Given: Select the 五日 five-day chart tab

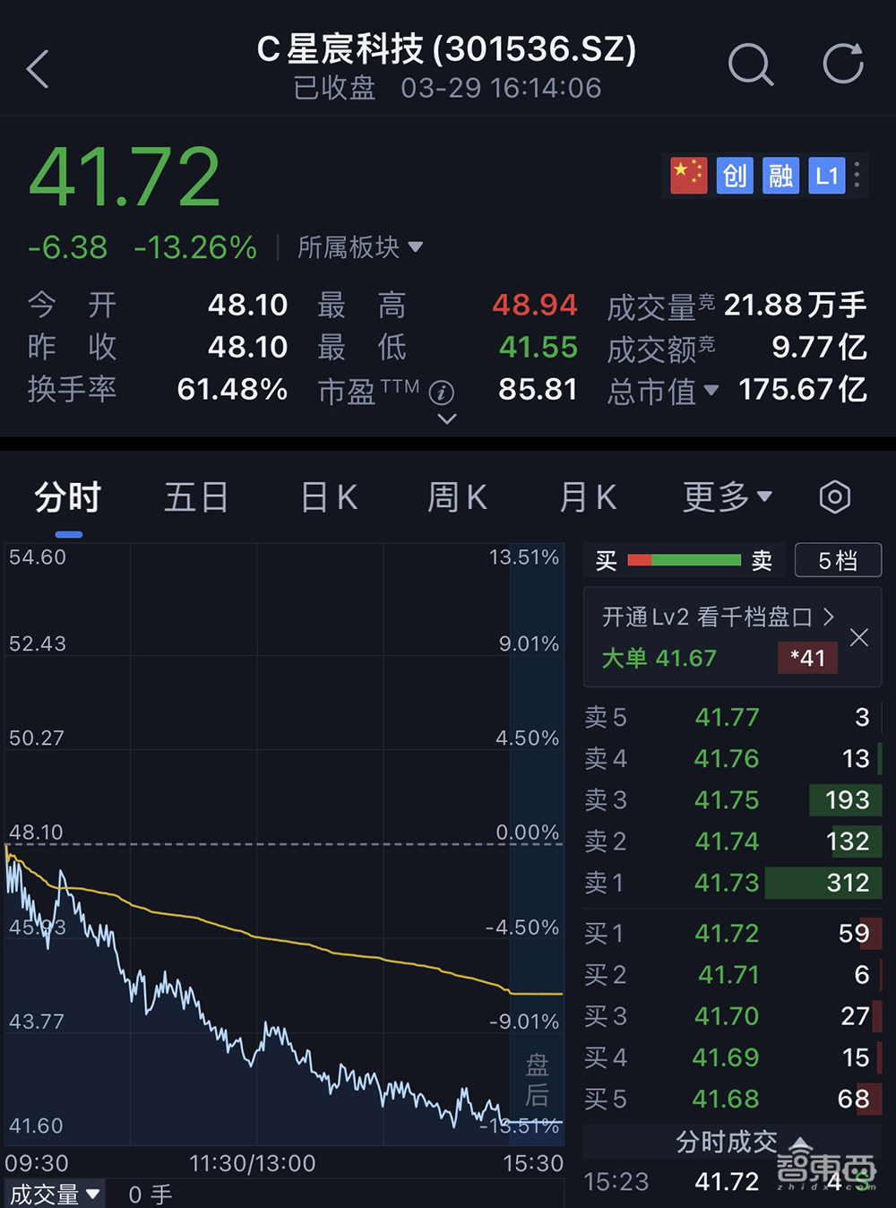Looking at the screenshot, I should (196, 496).
